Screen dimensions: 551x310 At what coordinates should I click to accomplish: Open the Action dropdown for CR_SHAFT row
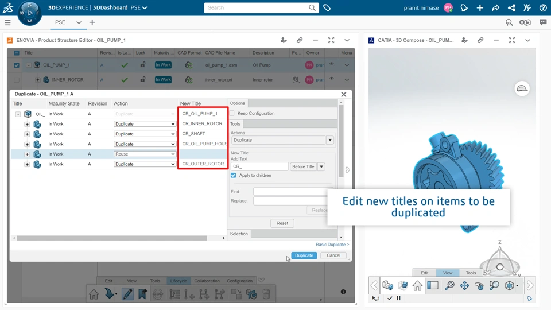(x=145, y=134)
